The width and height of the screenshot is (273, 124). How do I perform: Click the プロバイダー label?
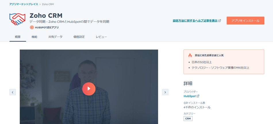[191, 92]
